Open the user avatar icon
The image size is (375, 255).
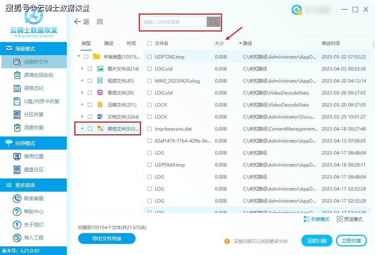(297, 10)
